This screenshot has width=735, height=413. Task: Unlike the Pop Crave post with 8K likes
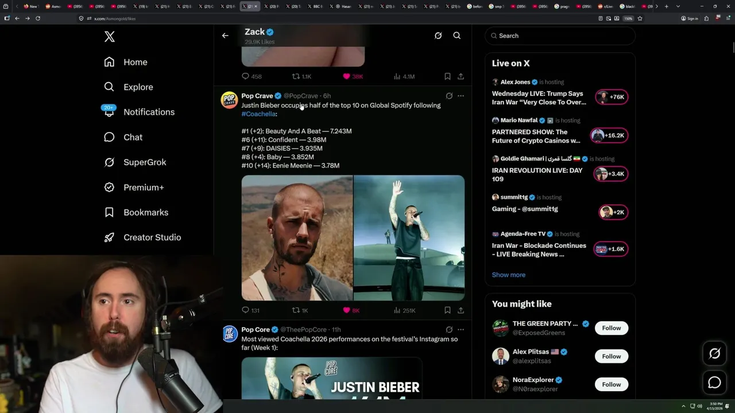pyautogui.click(x=351, y=310)
